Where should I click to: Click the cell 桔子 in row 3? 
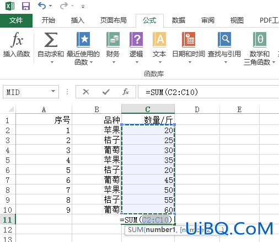(96, 140)
